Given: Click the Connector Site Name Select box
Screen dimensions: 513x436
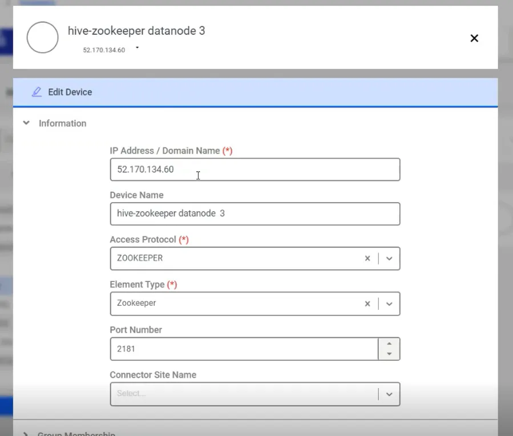Looking at the screenshot, I should pyautogui.click(x=255, y=394).
